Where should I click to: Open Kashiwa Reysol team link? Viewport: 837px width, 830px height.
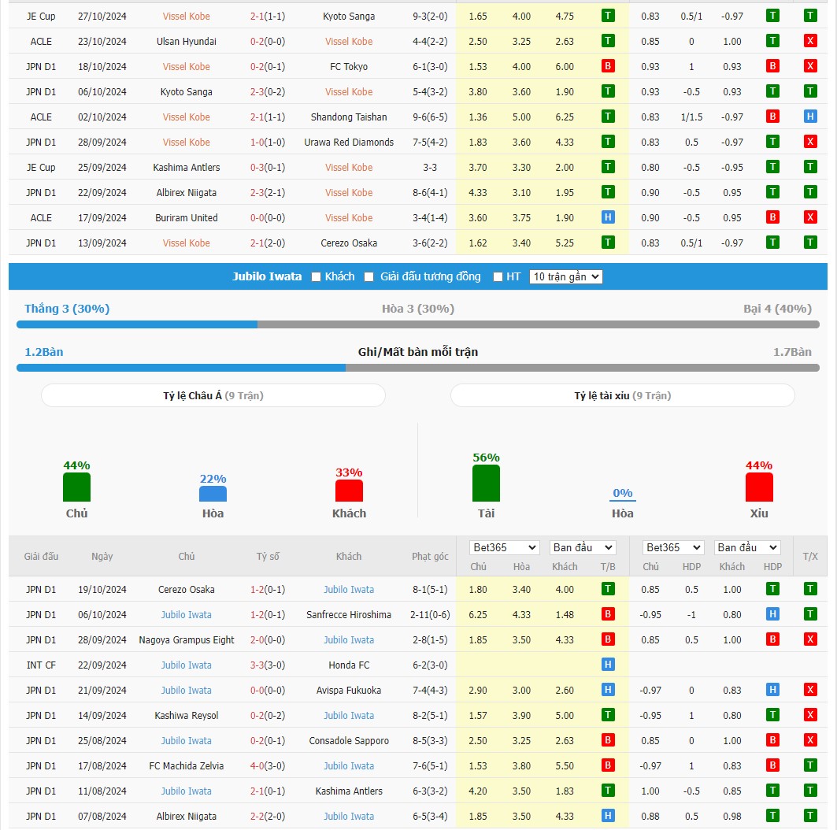[x=187, y=716]
